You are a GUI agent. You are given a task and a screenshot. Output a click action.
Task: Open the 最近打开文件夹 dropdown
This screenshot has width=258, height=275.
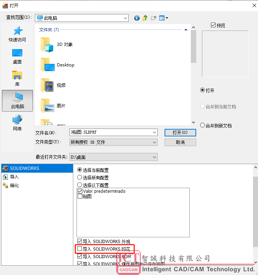click(x=114, y=157)
